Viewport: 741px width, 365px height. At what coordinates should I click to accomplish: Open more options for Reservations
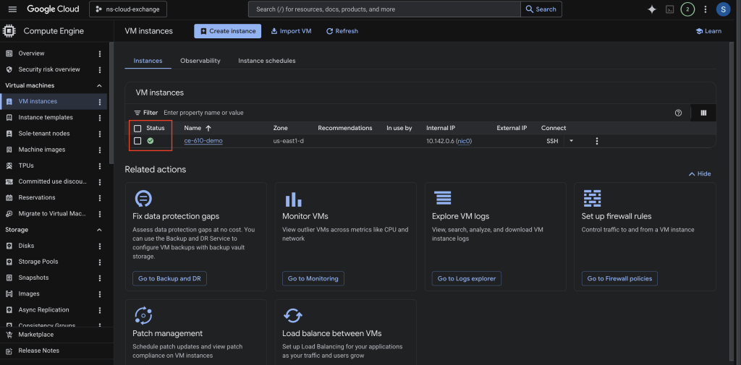100,198
